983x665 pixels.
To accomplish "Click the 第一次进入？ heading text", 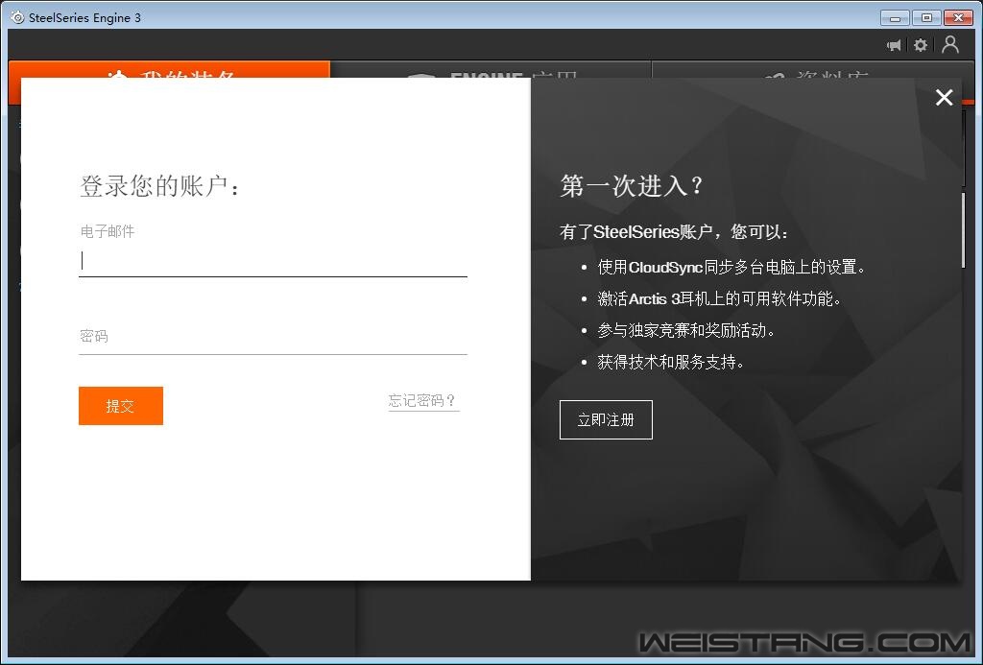I will tap(632, 185).
